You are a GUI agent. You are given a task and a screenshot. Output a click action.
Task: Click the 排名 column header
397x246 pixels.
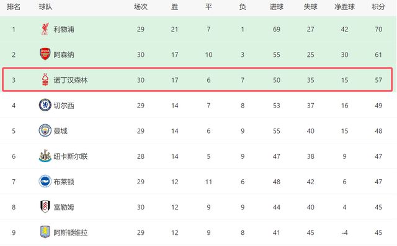click(x=14, y=7)
